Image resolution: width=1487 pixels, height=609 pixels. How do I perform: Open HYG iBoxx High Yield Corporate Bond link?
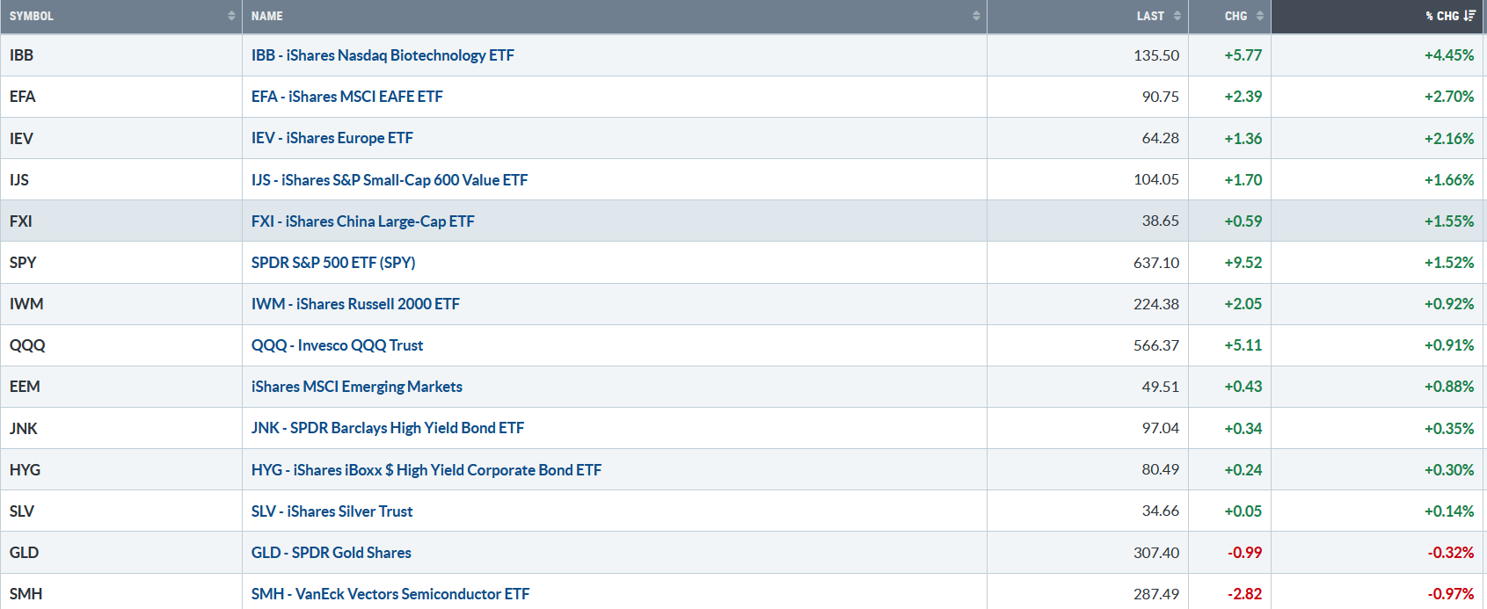pyautogui.click(x=426, y=470)
